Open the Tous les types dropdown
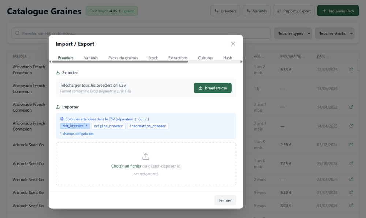This screenshot has width=366, height=218. (293, 33)
